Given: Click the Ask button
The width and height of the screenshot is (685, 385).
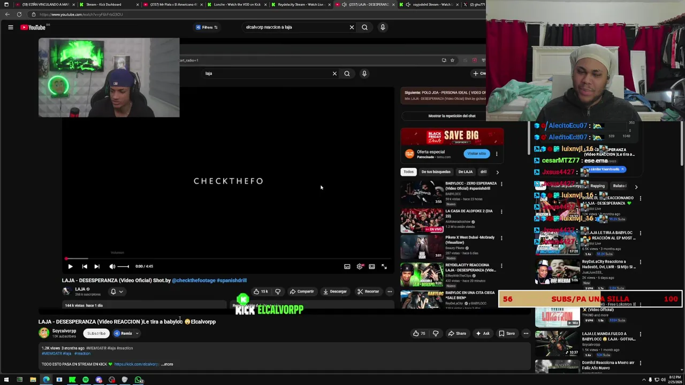Looking at the screenshot, I should pyautogui.click(x=483, y=333).
